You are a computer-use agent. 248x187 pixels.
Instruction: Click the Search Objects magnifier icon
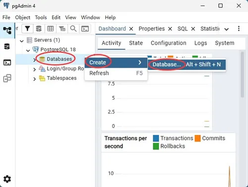click(x=73, y=29)
